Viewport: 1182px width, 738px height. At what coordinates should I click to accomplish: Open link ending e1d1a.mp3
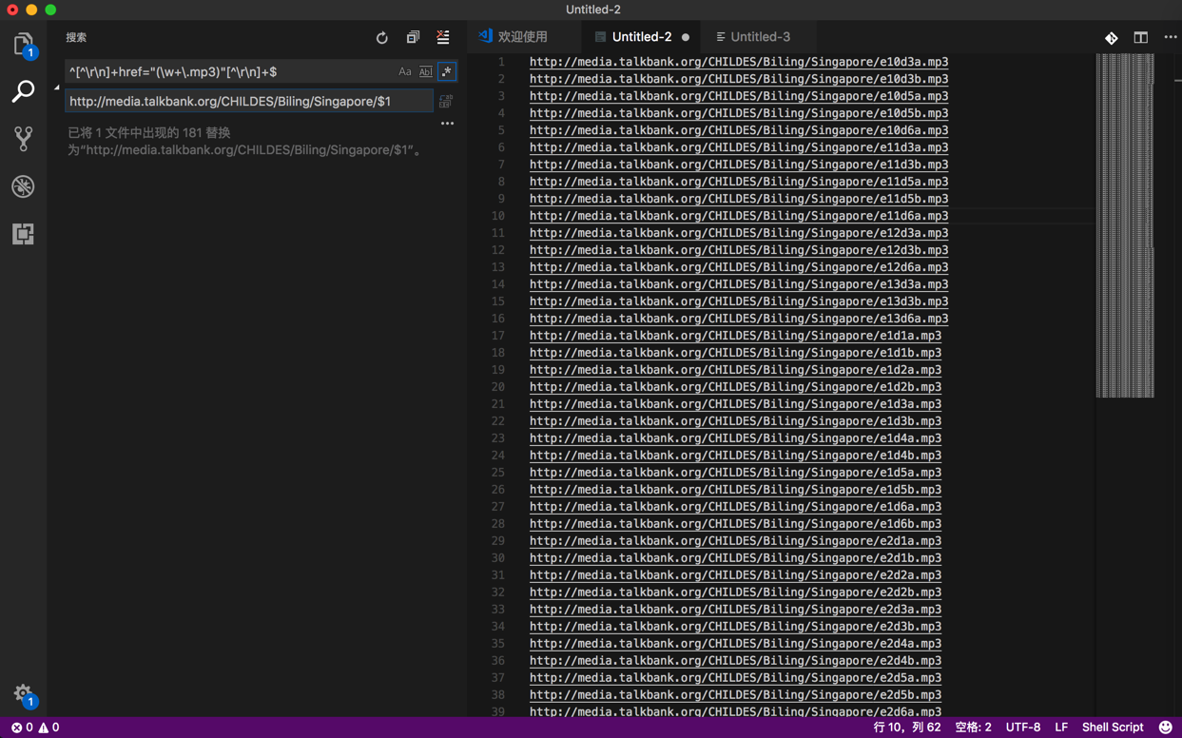[735, 336]
